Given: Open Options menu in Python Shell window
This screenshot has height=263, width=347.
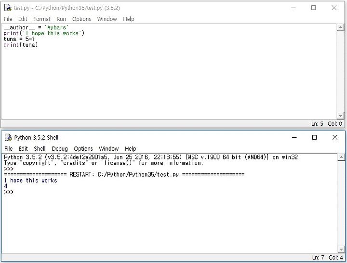Looking at the screenshot, I should (x=83, y=149).
